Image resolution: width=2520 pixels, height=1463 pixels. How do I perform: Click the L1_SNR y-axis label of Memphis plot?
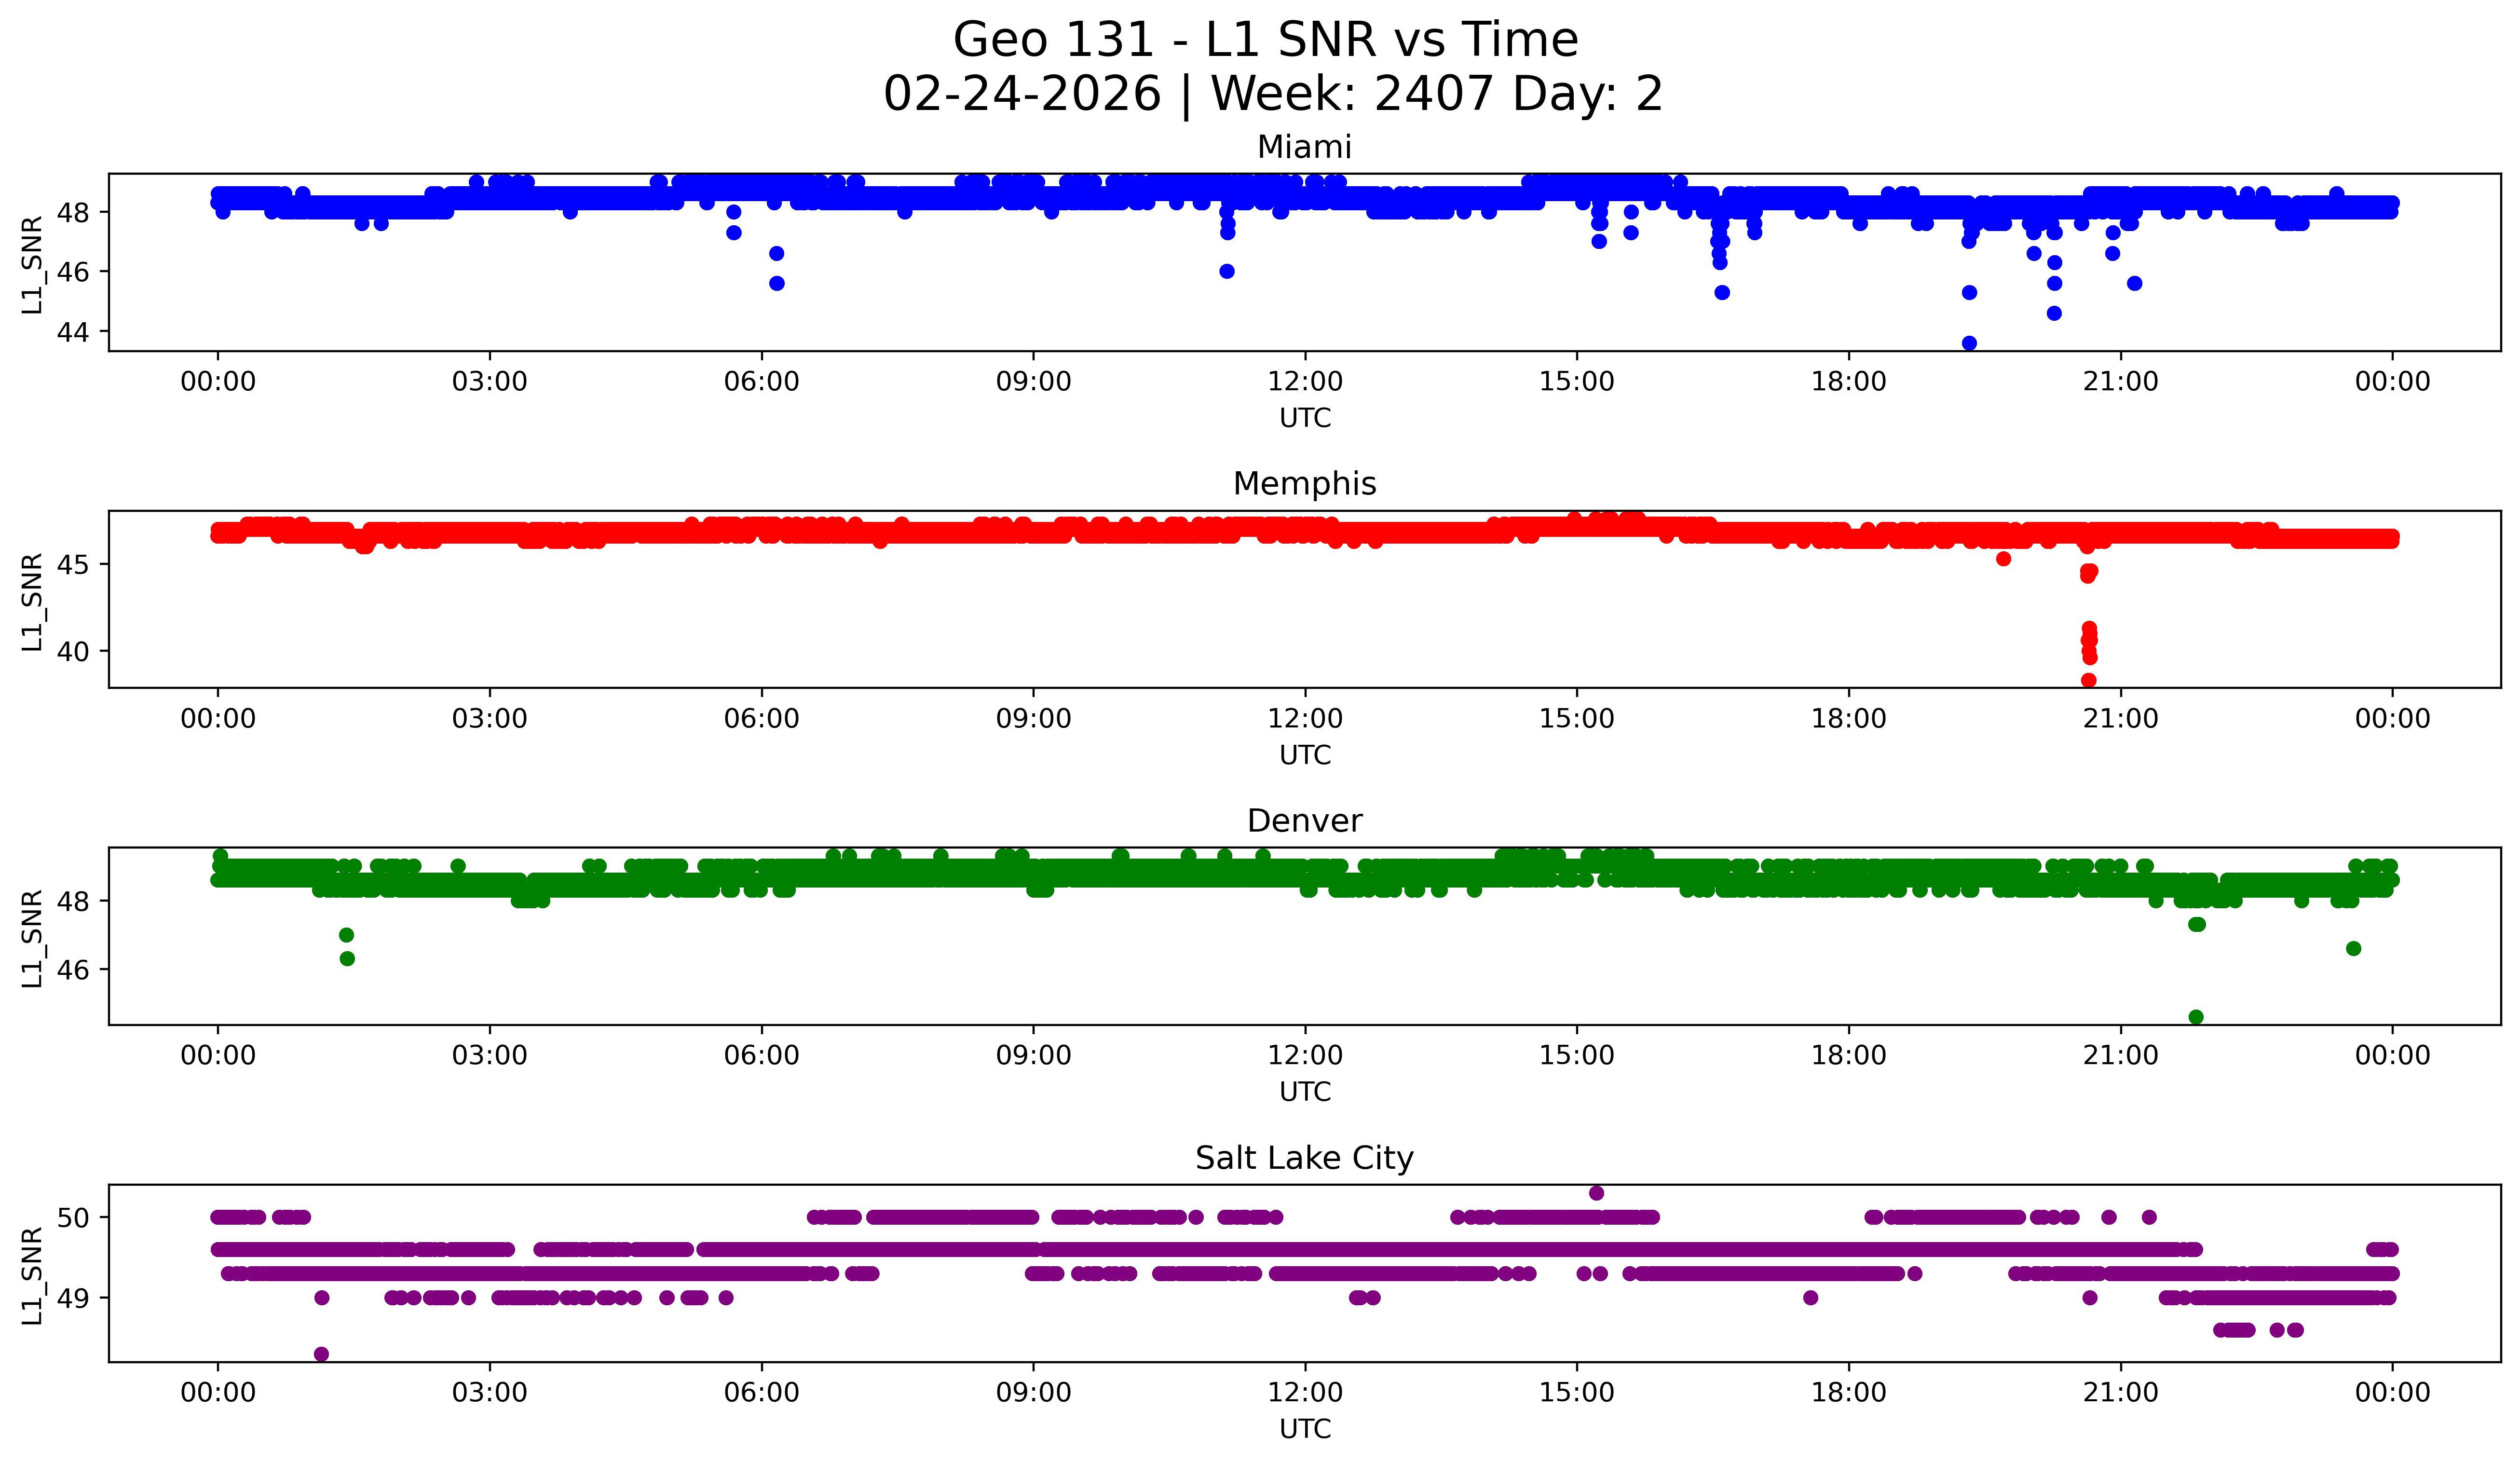pos(32,601)
